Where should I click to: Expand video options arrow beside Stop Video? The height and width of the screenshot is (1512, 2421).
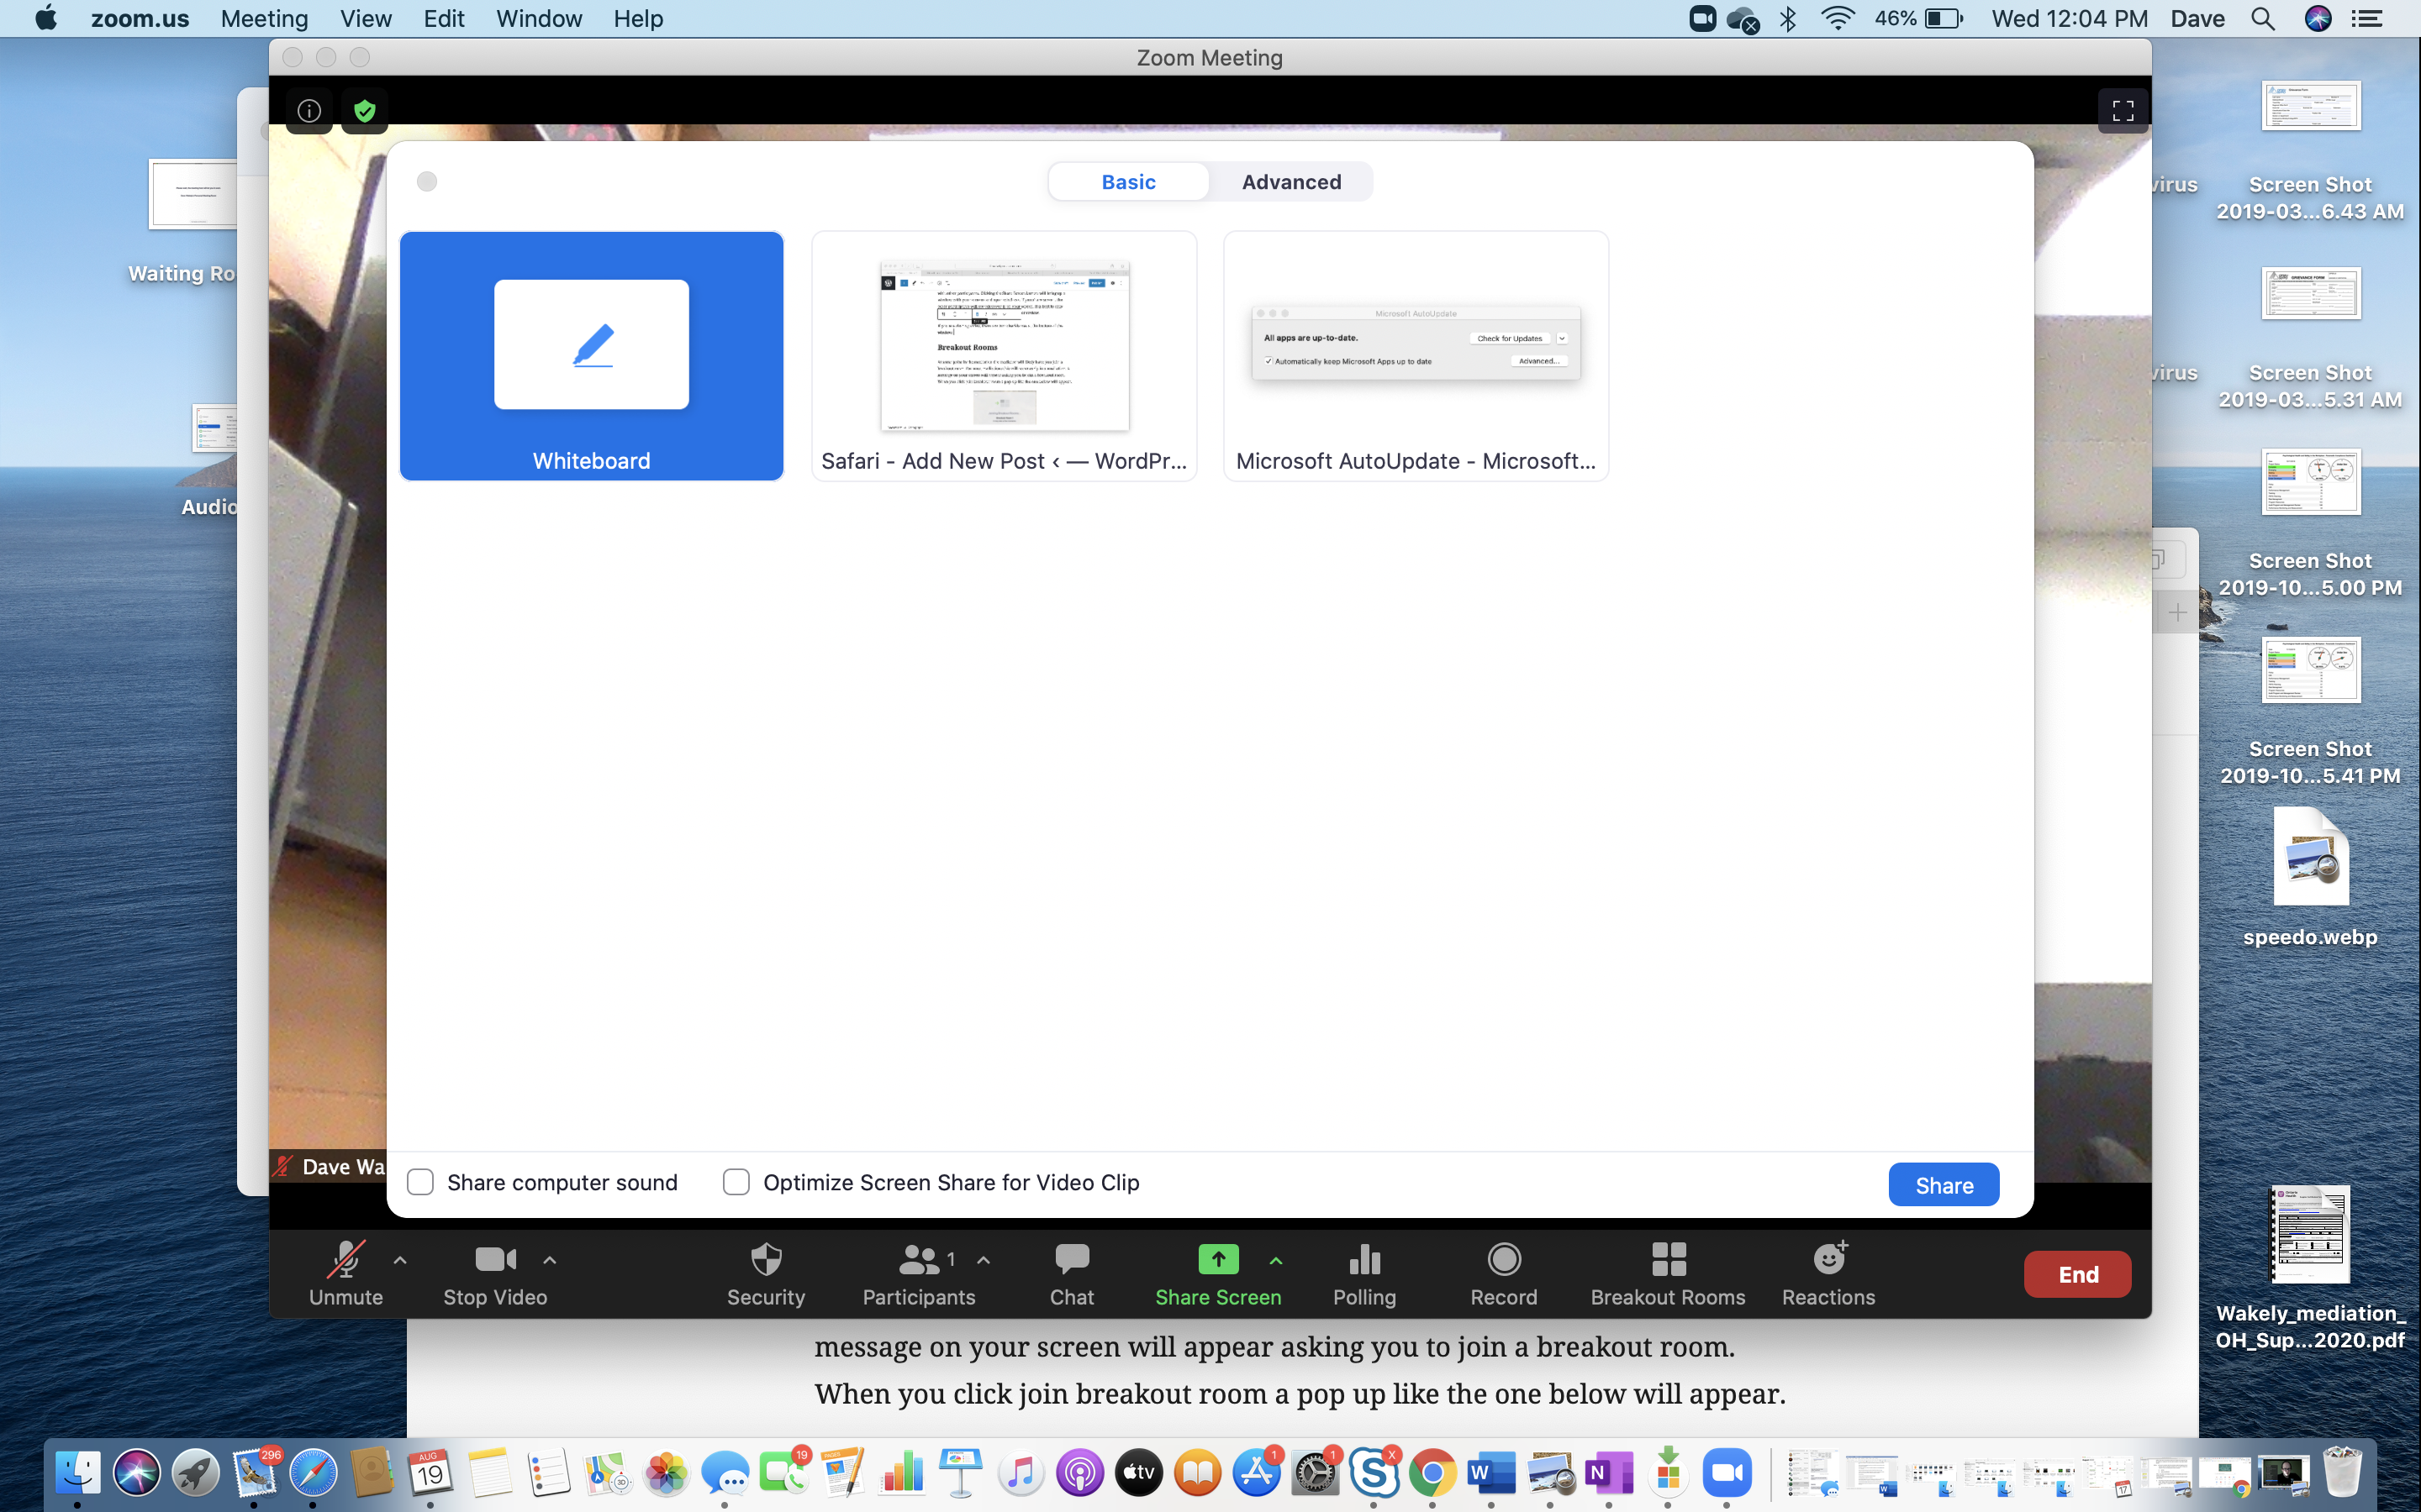click(x=549, y=1260)
